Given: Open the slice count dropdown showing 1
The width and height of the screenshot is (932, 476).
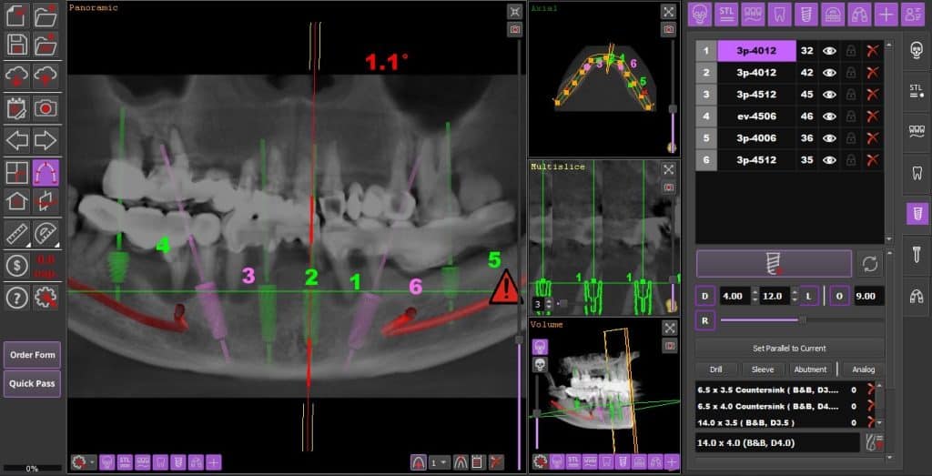Looking at the screenshot, I should [x=440, y=462].
